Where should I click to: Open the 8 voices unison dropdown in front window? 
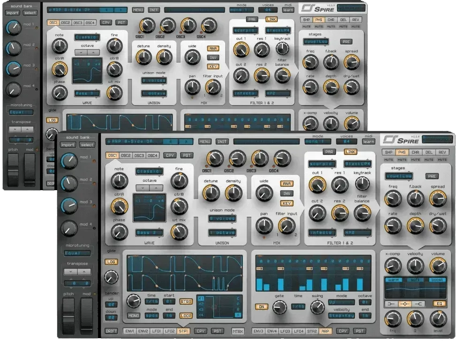(x=222, y=218)
